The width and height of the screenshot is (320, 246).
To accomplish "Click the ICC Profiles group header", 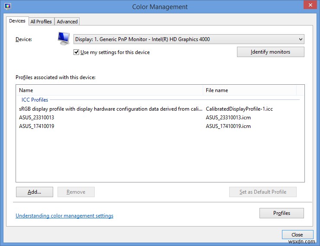I will tap(35, 100).
